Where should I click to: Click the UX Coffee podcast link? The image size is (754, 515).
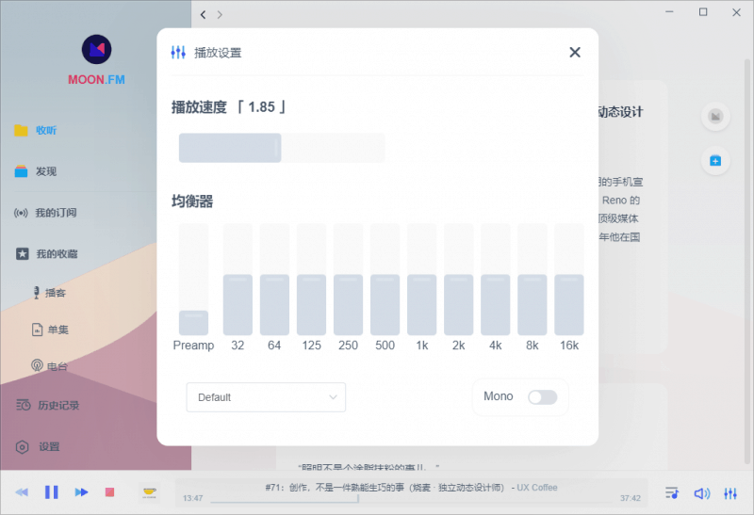click(x=536, y=487)
